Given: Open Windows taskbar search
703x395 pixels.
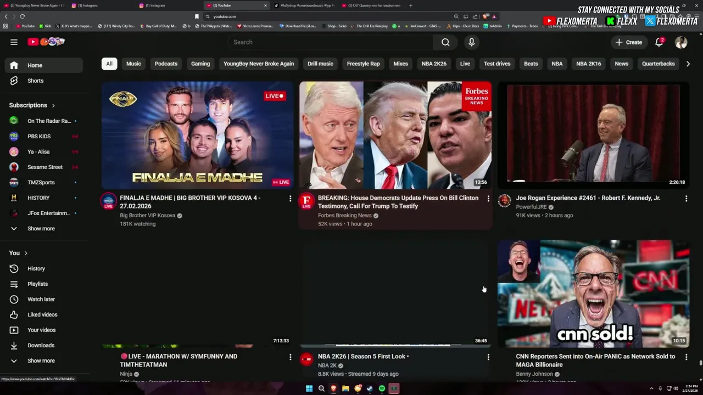Looking at the screenshot, I should click(x=321, y=388).
